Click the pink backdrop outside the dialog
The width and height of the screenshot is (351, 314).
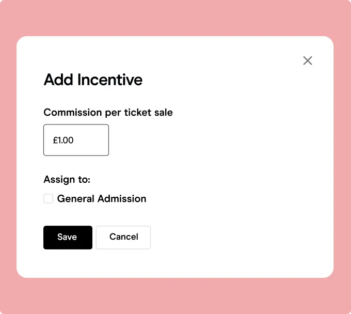pos(176,18)
